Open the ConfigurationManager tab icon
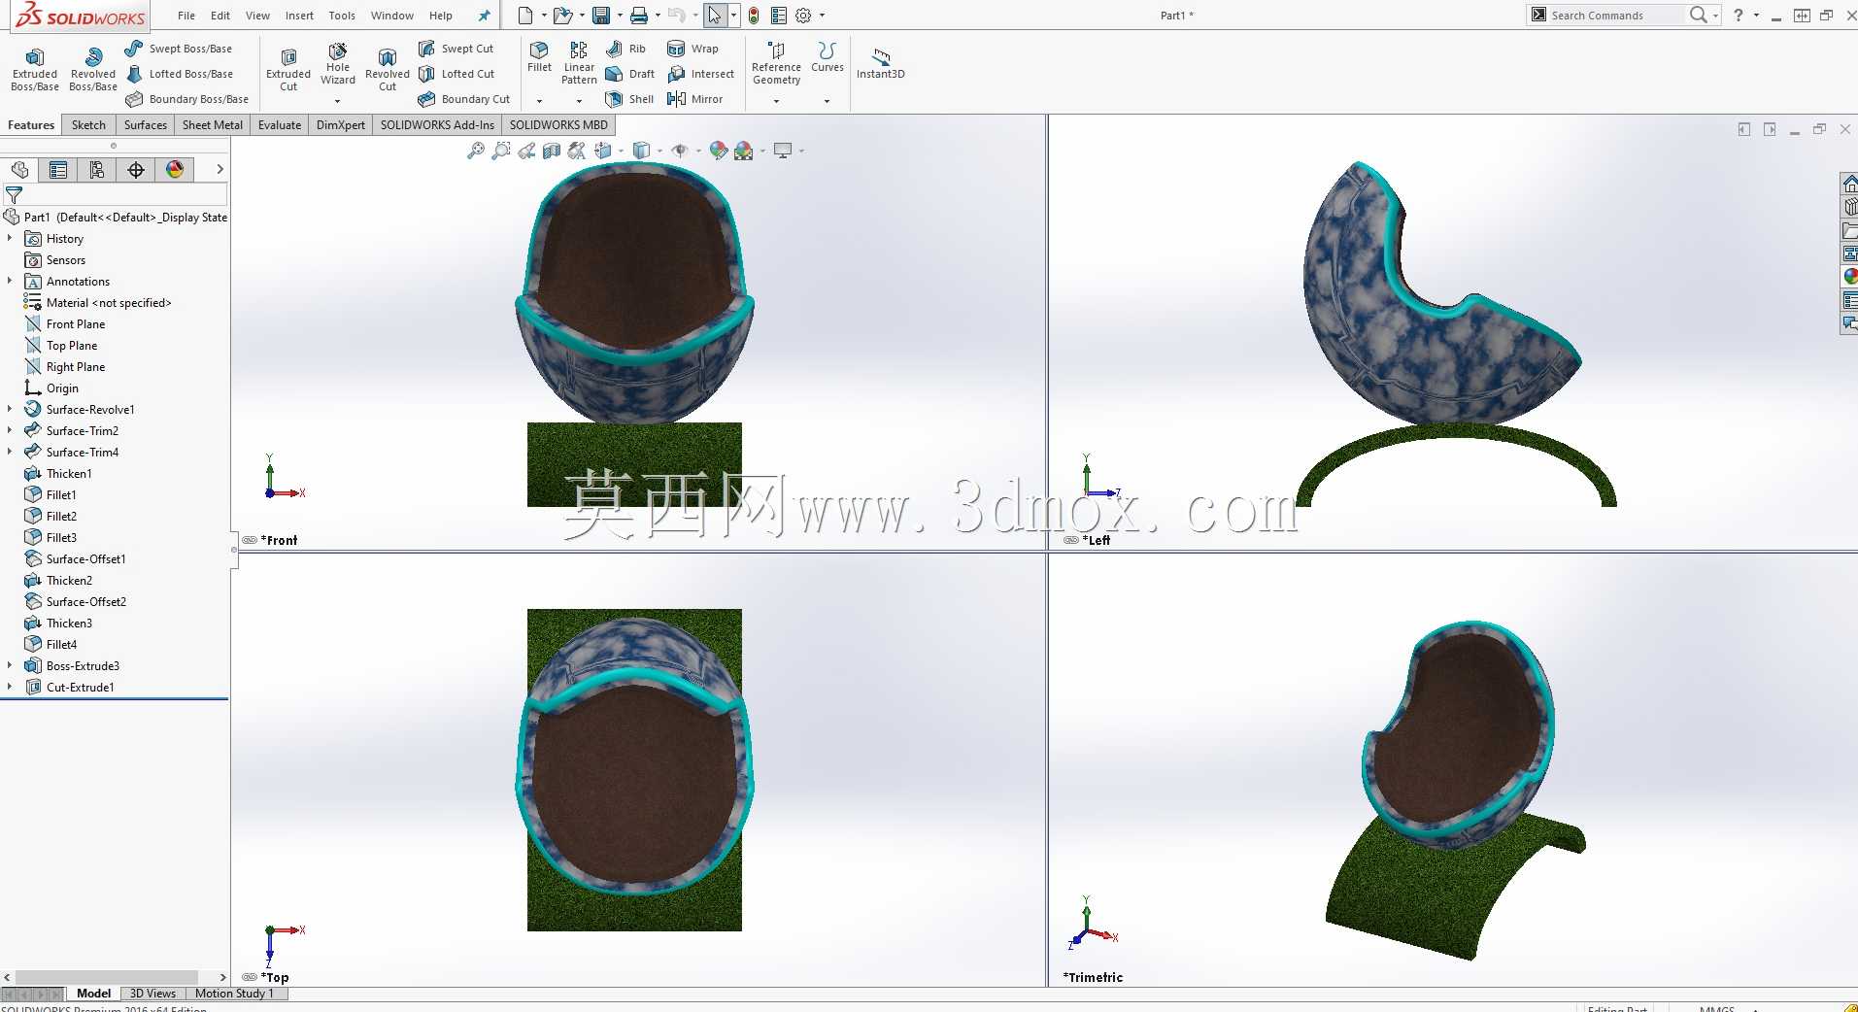Image resolution: width=1858 pixels, height=1012 pixels. [x=97, y=170]
